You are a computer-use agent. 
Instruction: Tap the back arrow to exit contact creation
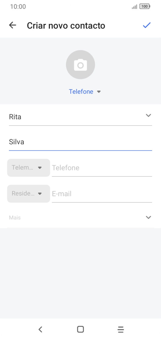tap(12, 25)
